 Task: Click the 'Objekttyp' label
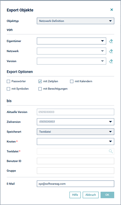coord(13,21)
